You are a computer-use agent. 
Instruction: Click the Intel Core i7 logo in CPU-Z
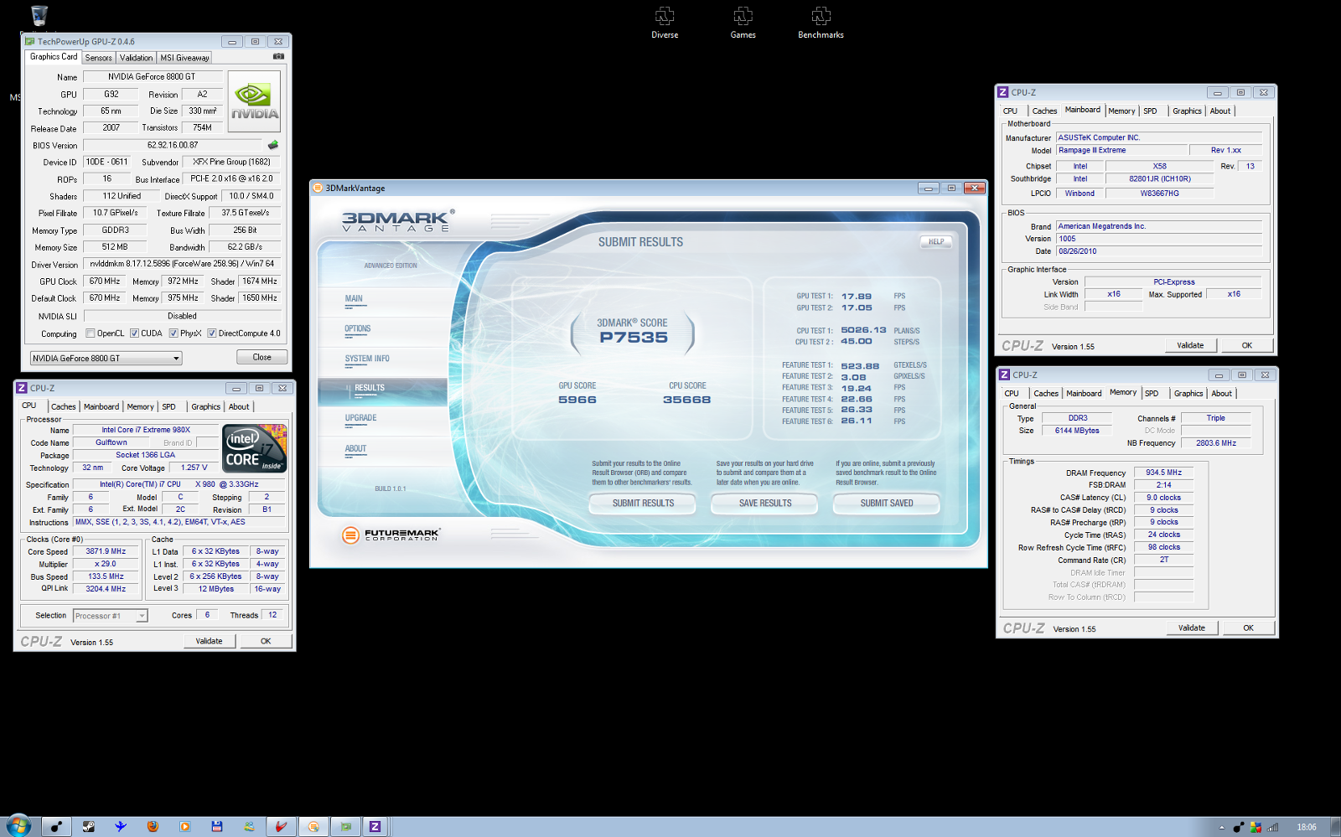(255, 448)
